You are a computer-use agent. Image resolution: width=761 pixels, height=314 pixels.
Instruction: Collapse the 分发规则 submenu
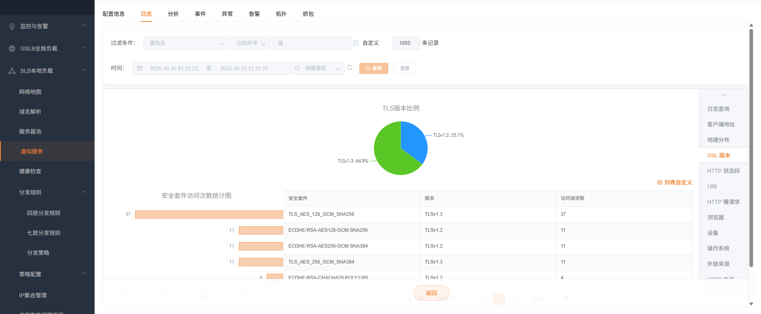[x=84, y=192]
